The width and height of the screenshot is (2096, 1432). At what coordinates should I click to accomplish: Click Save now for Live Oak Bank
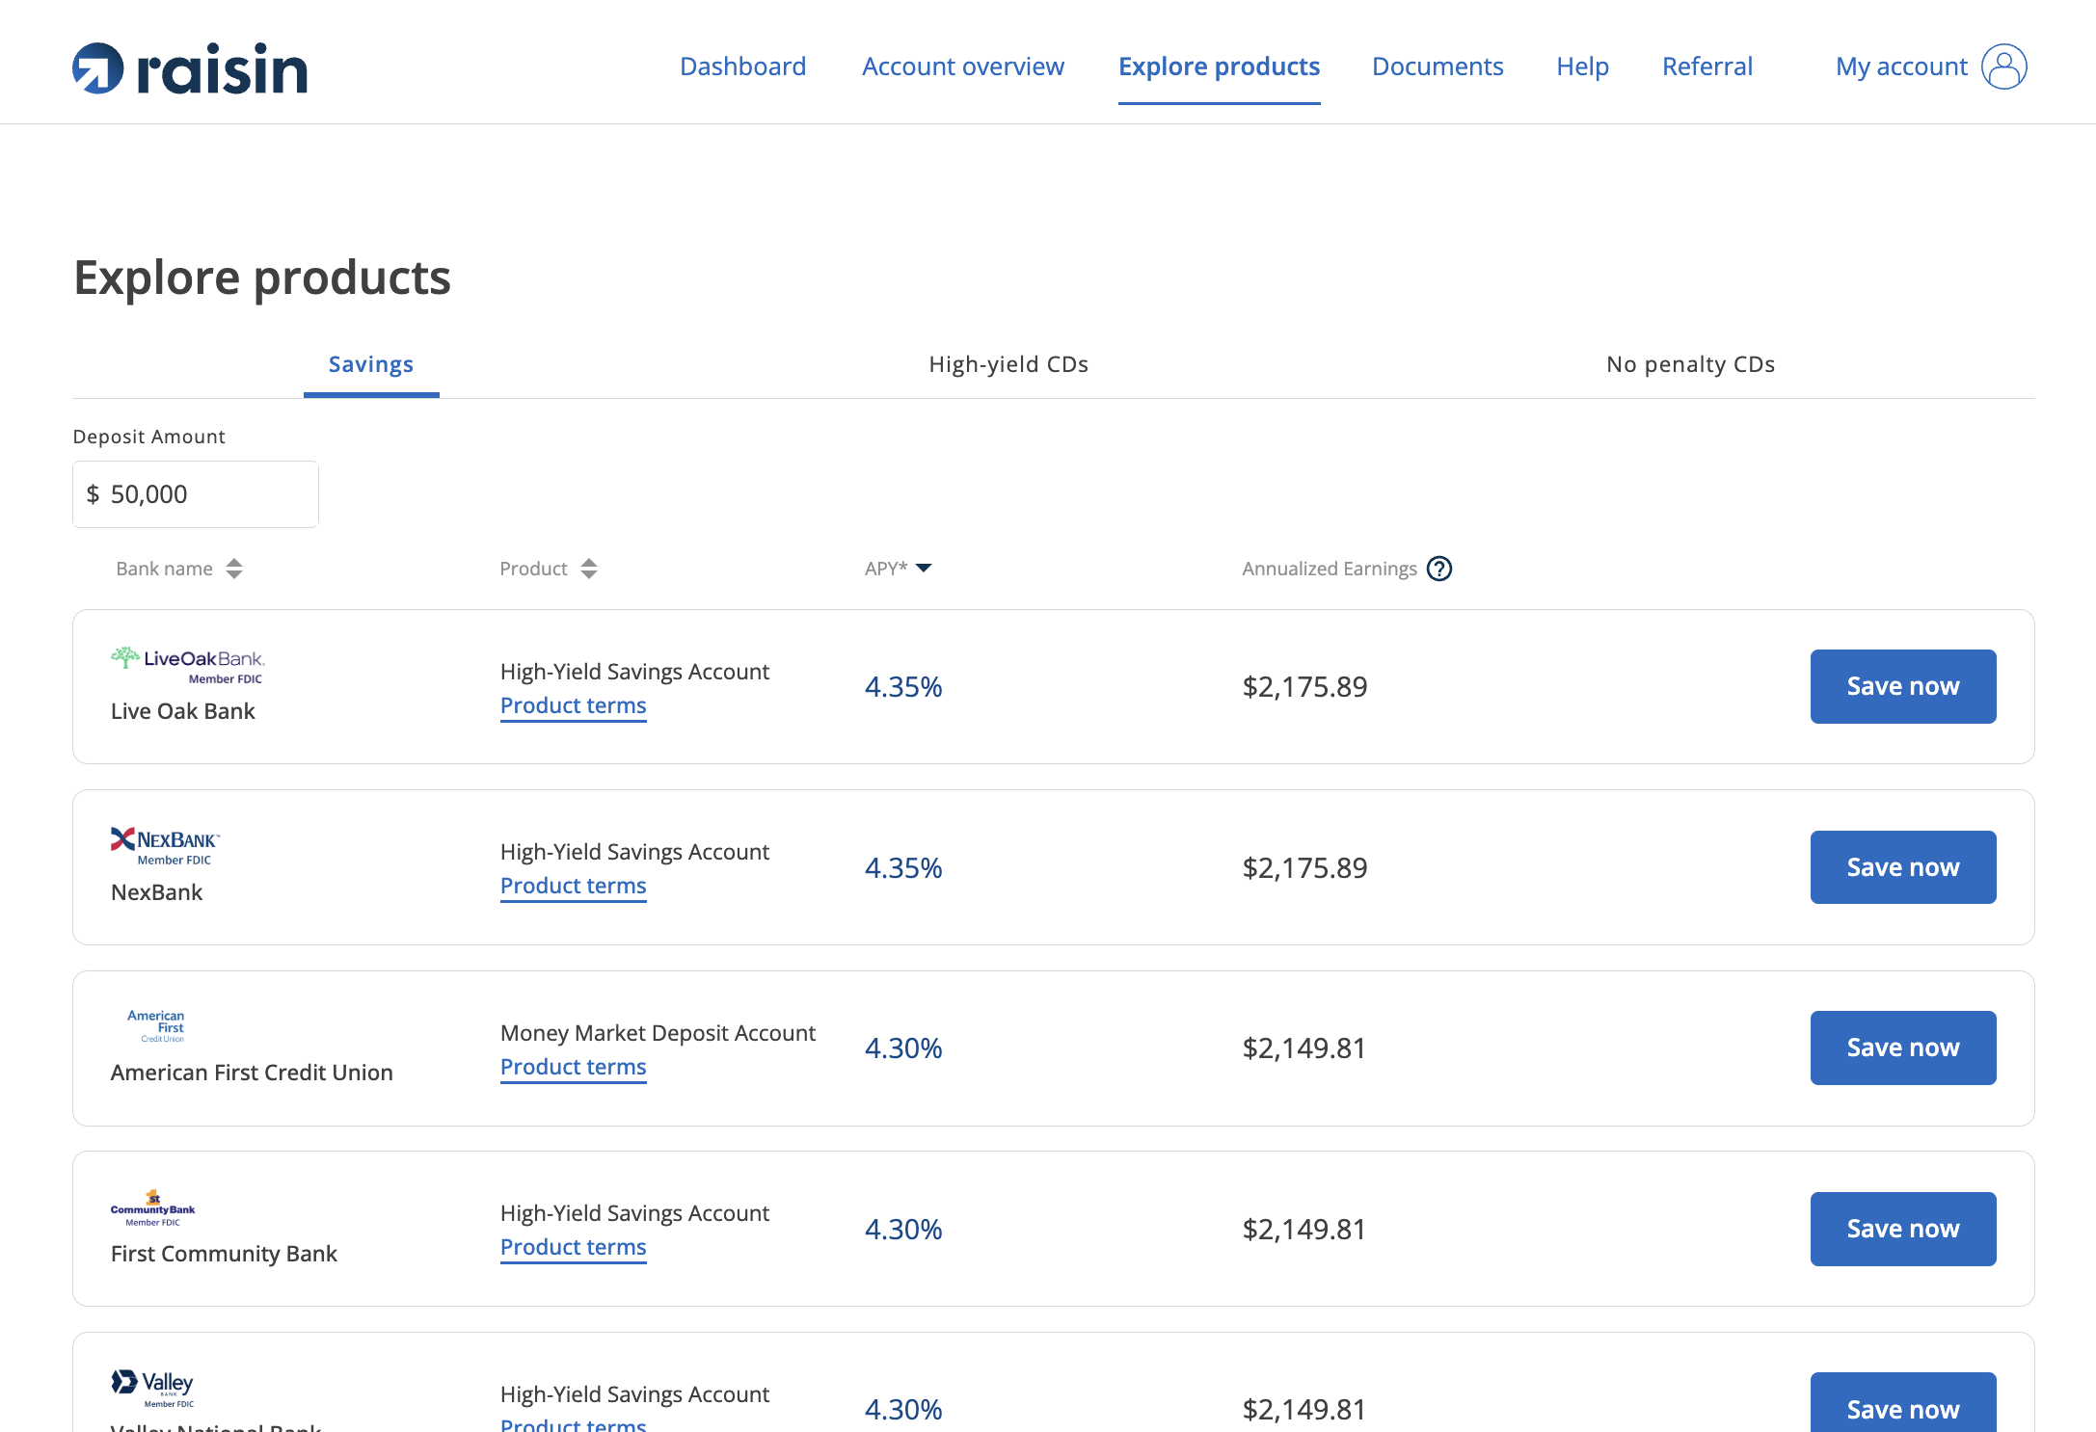pos(1903,686)
